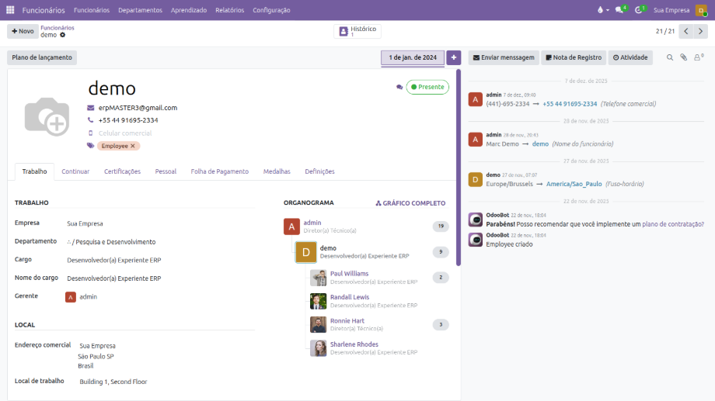
Task: Open the Gráfico Completo link
Action: [410, 203]
